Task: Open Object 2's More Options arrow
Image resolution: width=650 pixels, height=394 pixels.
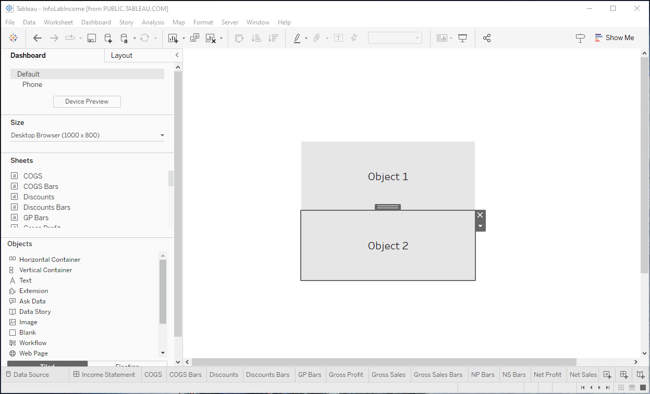Action: tap(480, 226)
